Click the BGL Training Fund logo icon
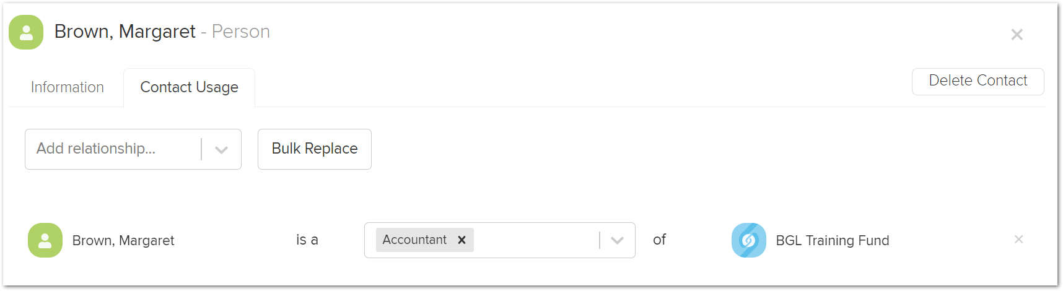This screenshot has width=1063, height=291. point(749,240)
